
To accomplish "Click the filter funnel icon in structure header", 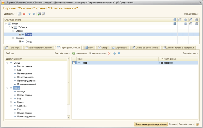I will [x=180, y=20].
